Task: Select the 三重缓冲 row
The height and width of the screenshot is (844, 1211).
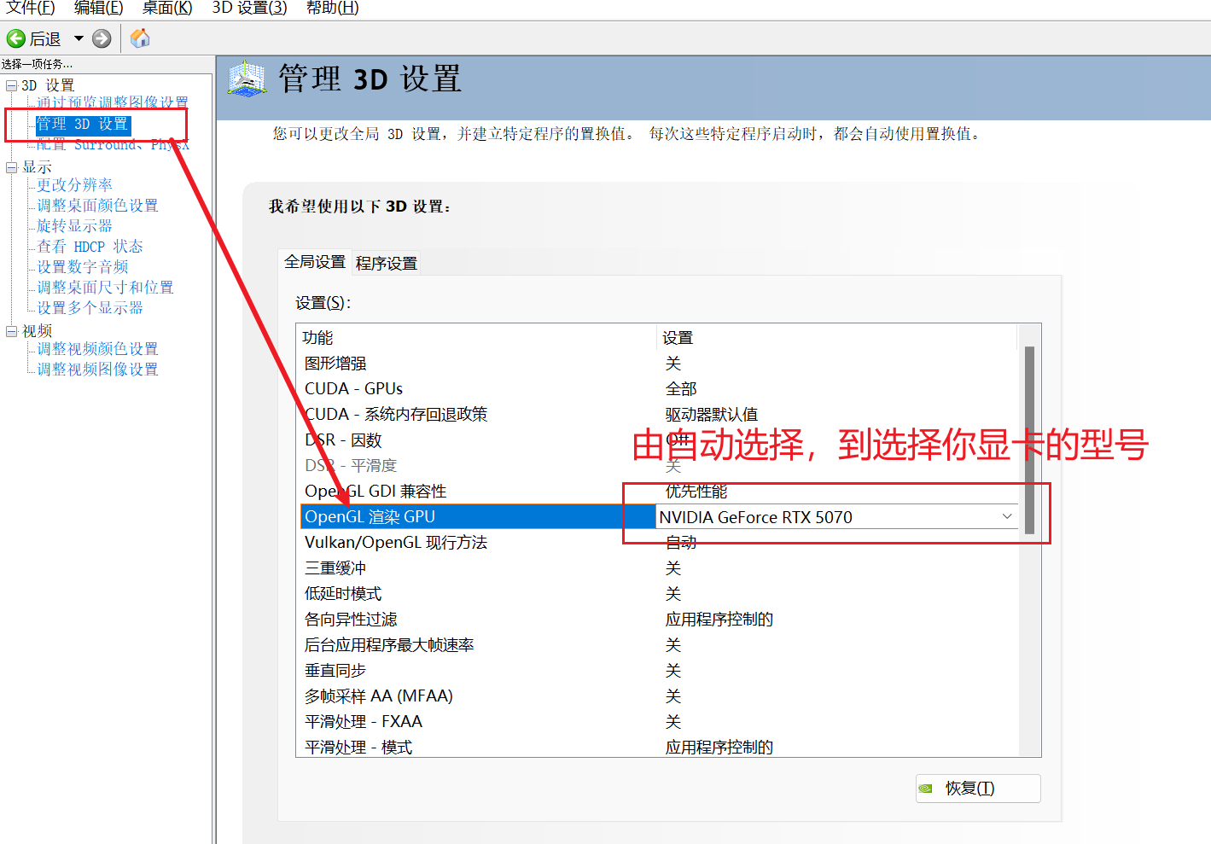Action: [657, 568]
